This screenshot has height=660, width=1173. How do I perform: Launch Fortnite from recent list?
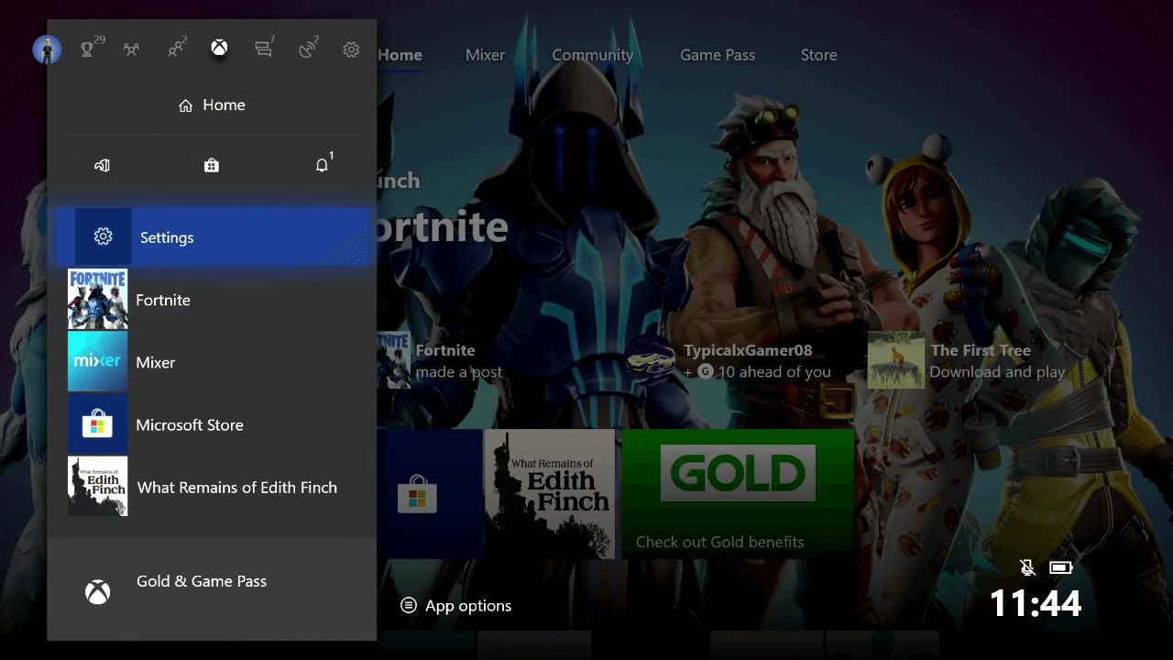(162, 300)
